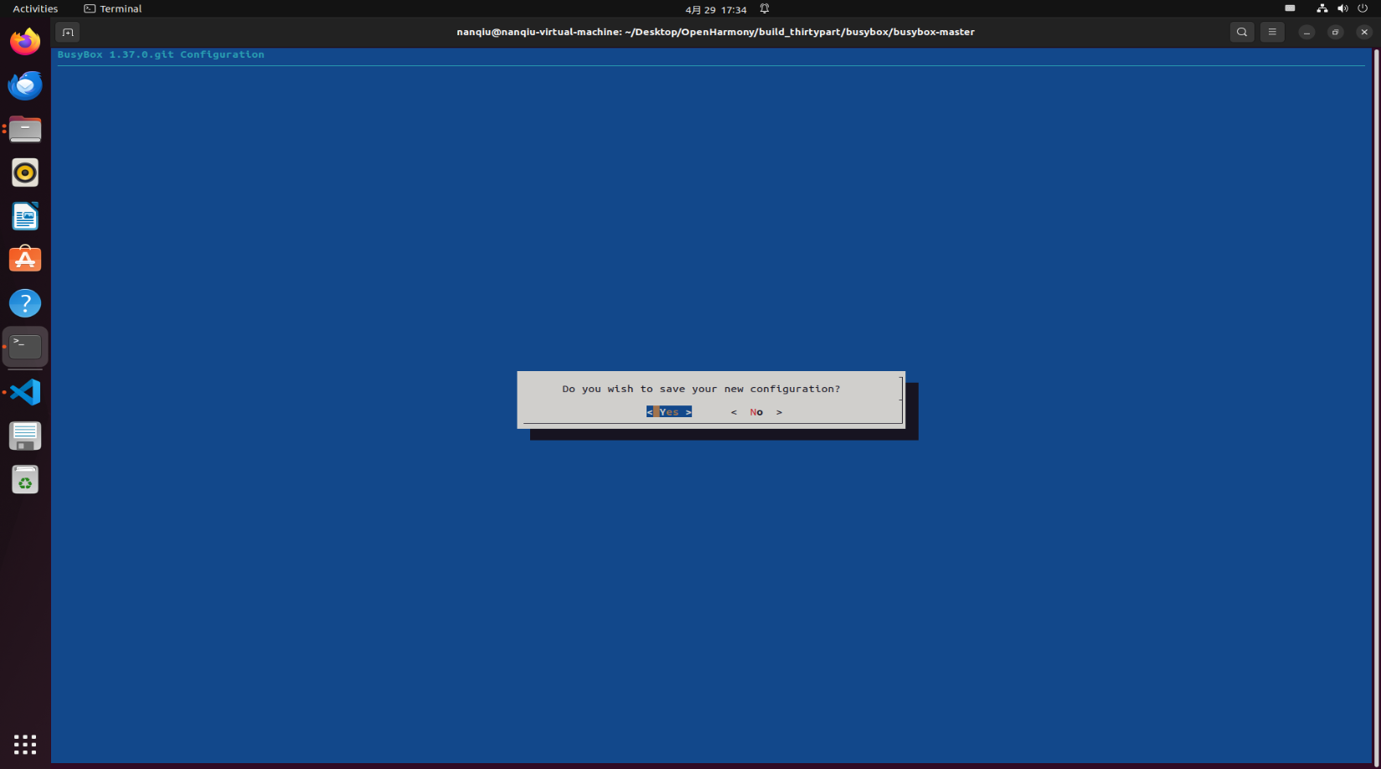The image size is (1381, 769).
Task: Open the Help icon in the dock
Action: tap(25, 303)
